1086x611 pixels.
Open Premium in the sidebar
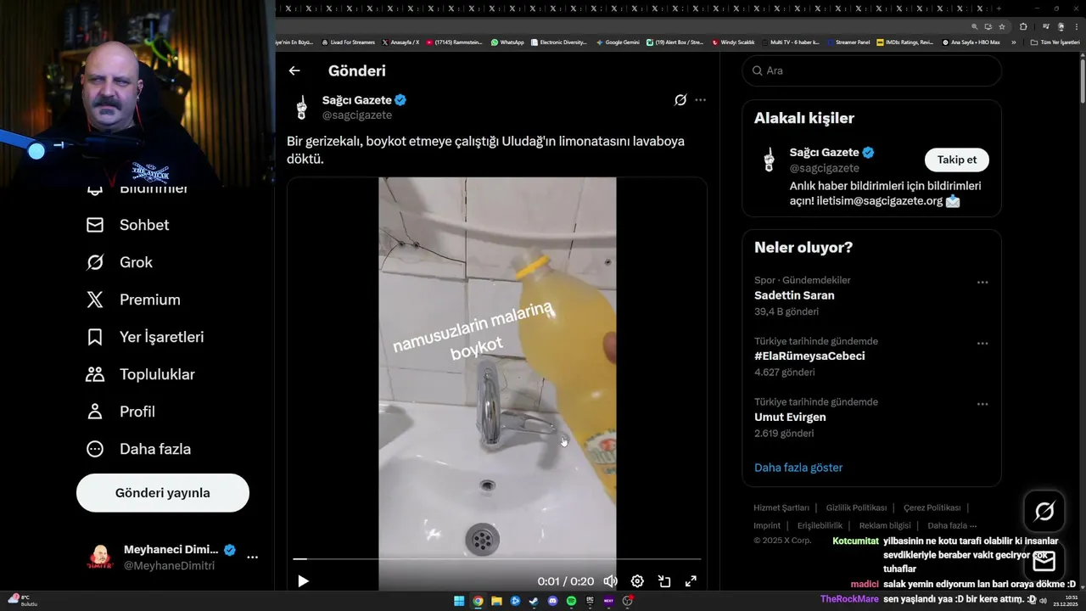[133, 300]
